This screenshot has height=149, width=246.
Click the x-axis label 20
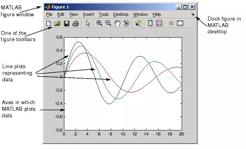coord(182,134)
